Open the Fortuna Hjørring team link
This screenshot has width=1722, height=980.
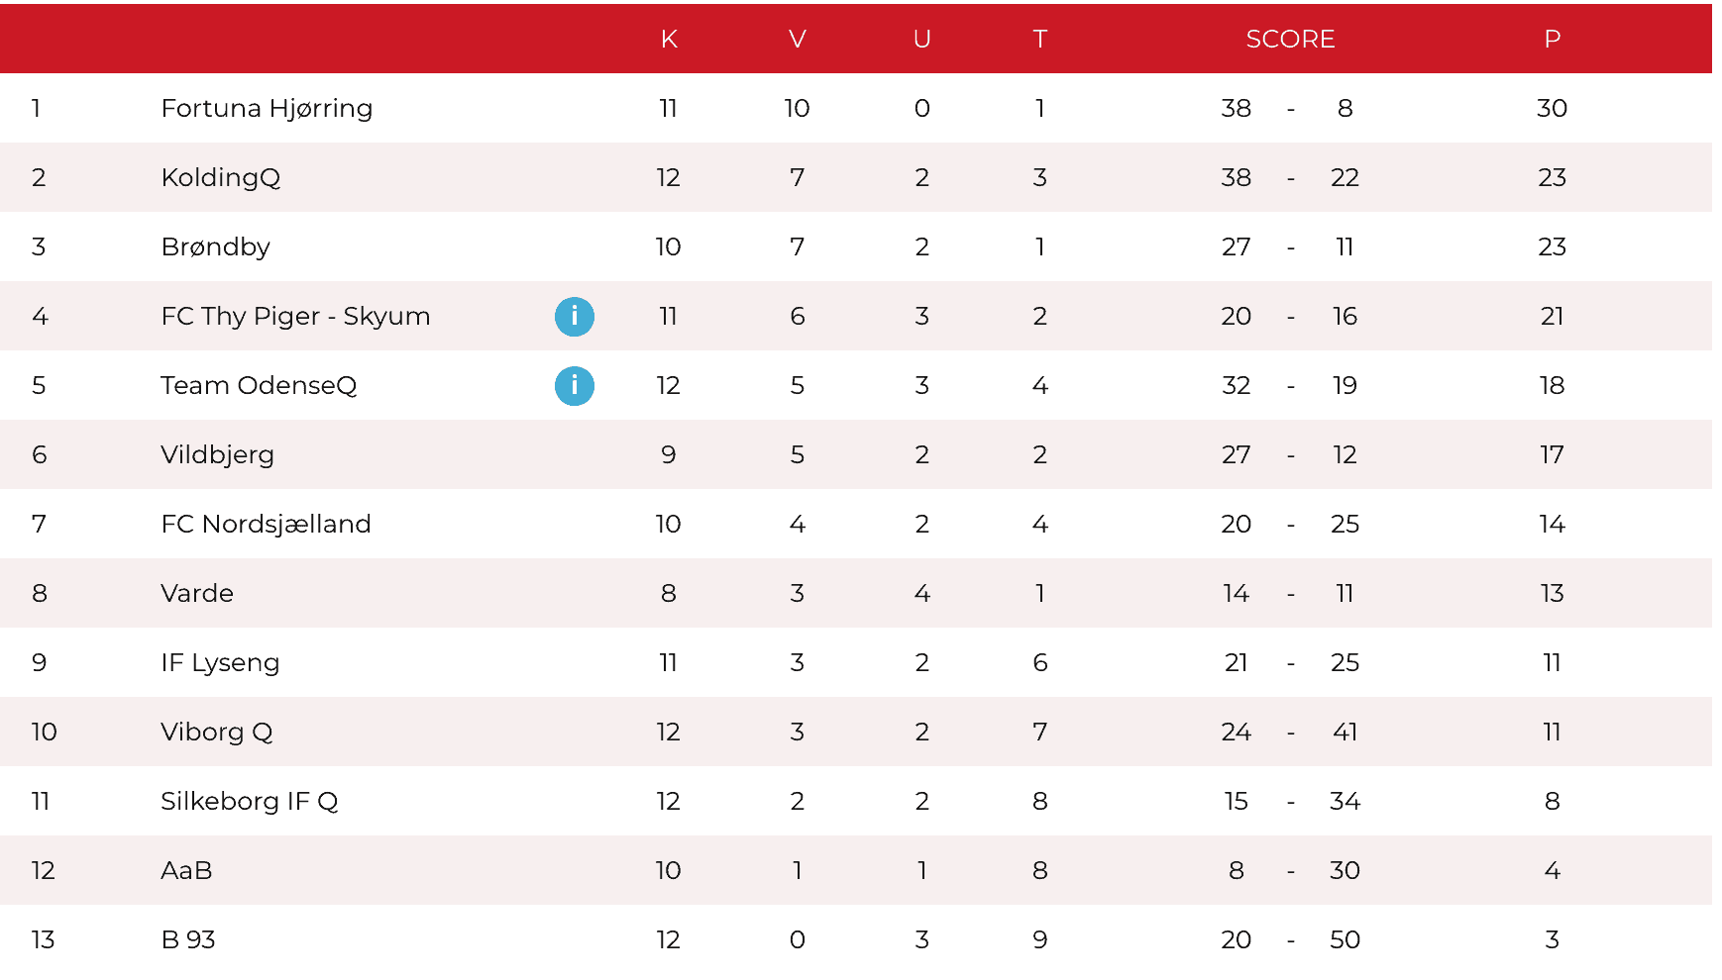(x=267, y=109)
